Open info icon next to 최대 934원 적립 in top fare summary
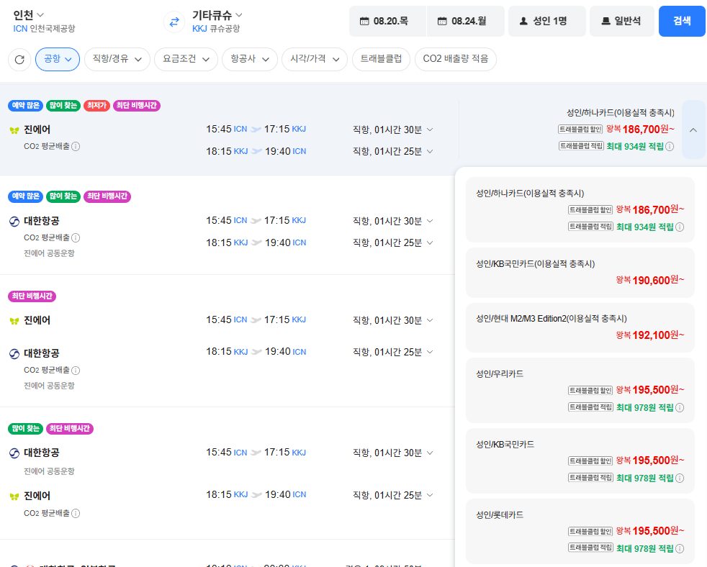Viewport: 707px width, 567px height. point(670,147)
